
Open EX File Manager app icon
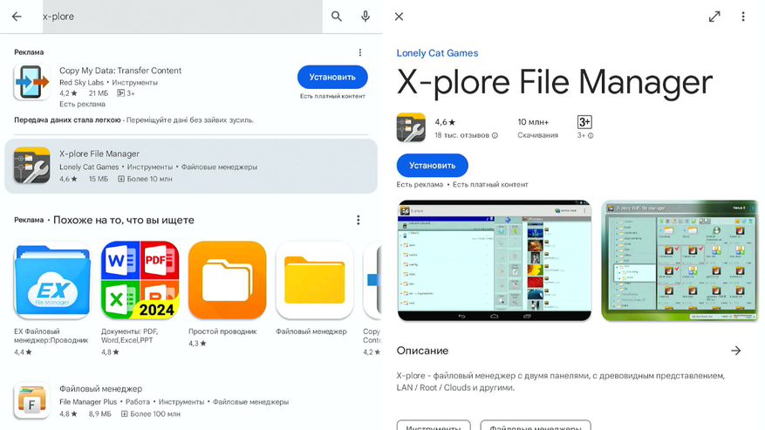(x=52, y=280)
